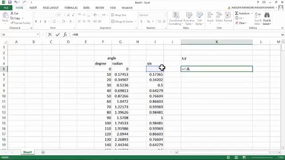285x160 pixels.
Task: Click Merge & Center
Action: point(122,21)
